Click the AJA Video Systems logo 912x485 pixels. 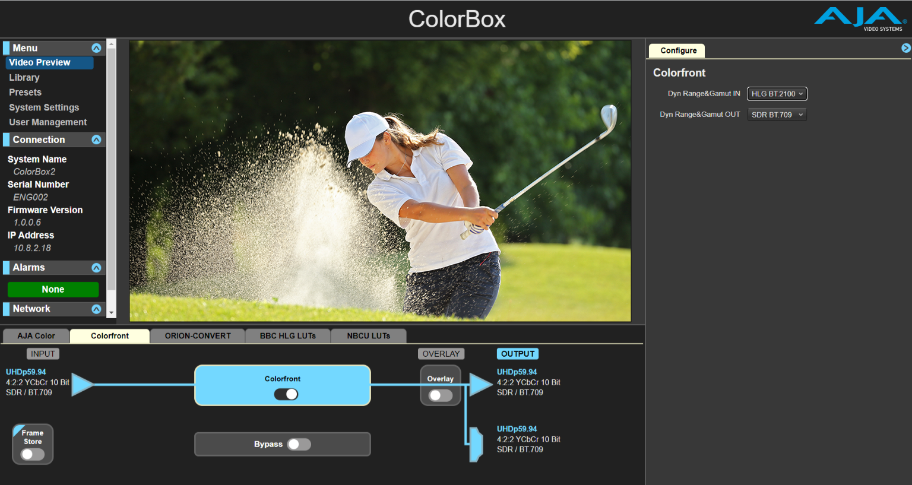[x=860, y=19]
